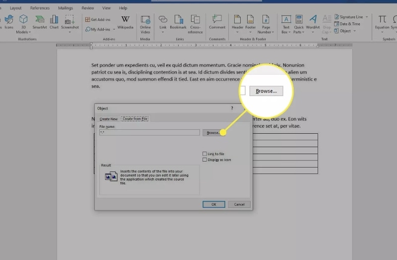Insert an Online Video

(x=145, y=24)
